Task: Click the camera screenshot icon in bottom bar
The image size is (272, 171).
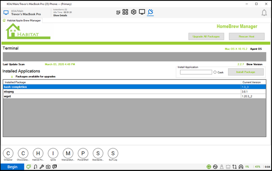Action: (x=48, y=166)
